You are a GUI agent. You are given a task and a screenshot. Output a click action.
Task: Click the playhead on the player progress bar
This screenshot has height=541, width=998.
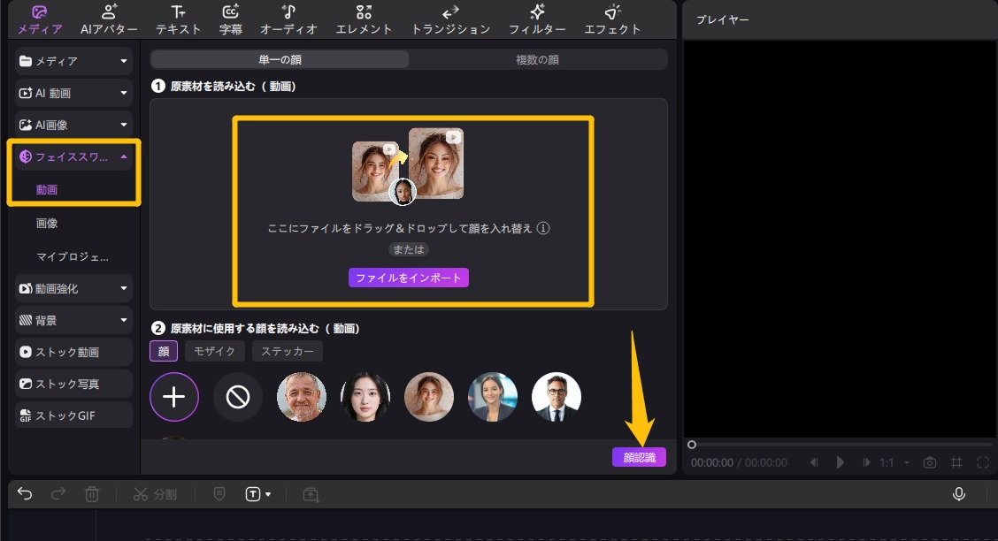pyautogui.click(x=693, y=445)
